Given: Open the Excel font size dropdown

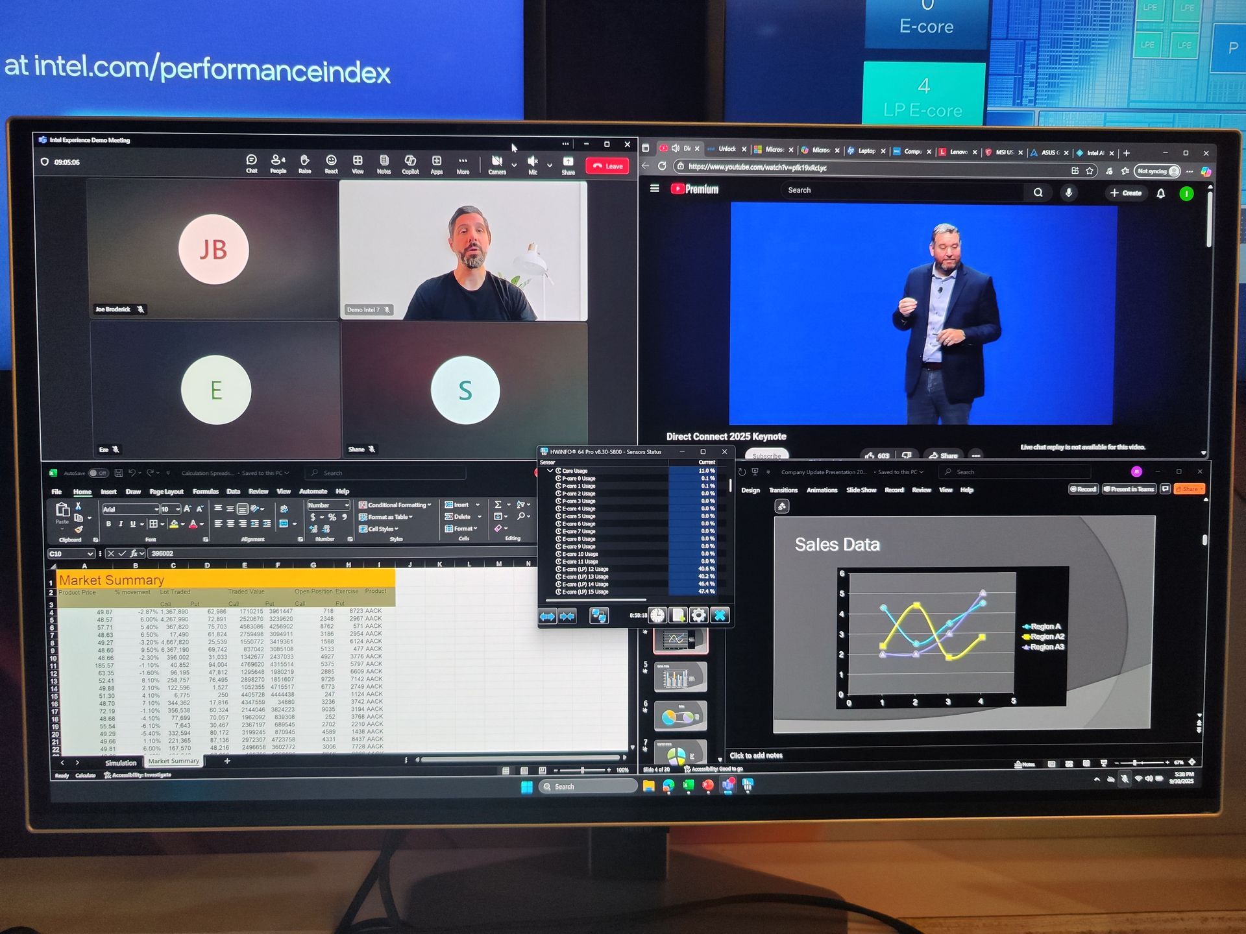Looking at the screenshot, I should [x=178, y=509].
